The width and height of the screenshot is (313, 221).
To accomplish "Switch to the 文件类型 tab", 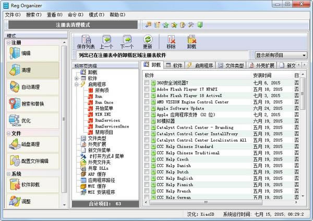I will pyautogui.click(x=231, y=65).
